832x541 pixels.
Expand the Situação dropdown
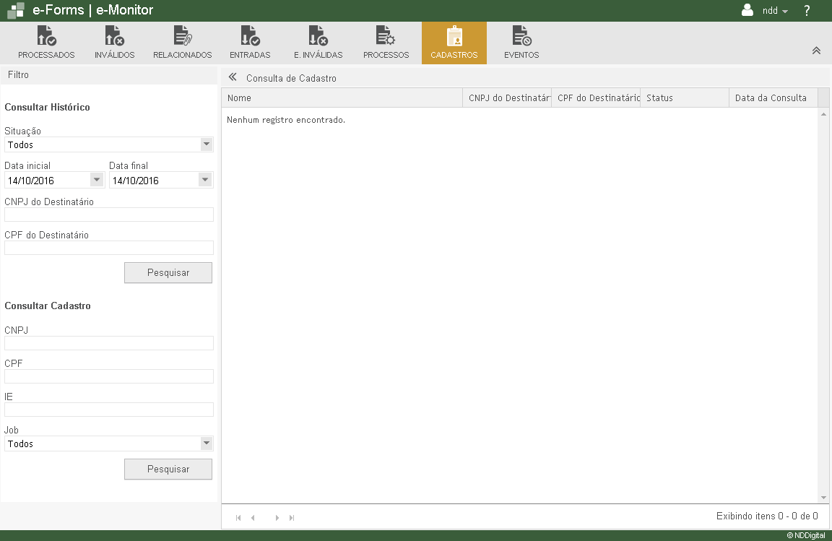[207, 144]
